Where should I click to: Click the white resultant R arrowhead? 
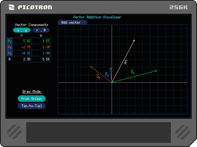coord(134,41)
